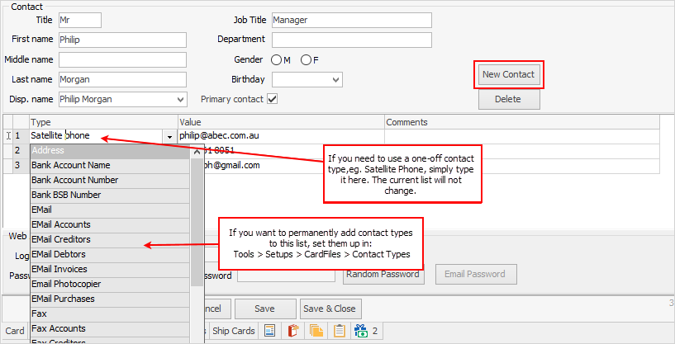Click the Comments column header

(x=522, y=122)
